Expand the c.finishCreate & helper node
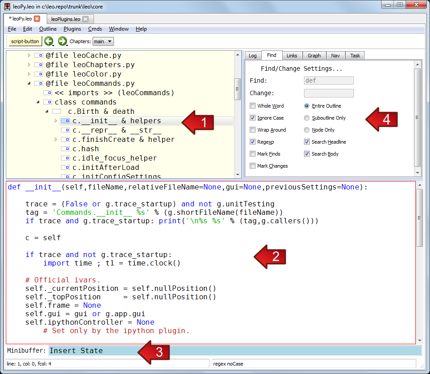Image resolution: width=430 pixels, height=374 pixels. [56, 139]
